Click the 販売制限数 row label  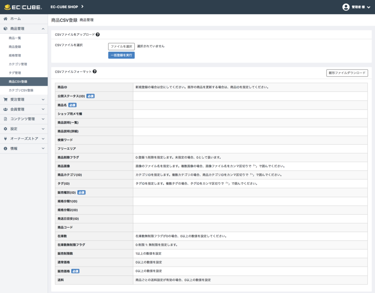[x=65, y=254]
